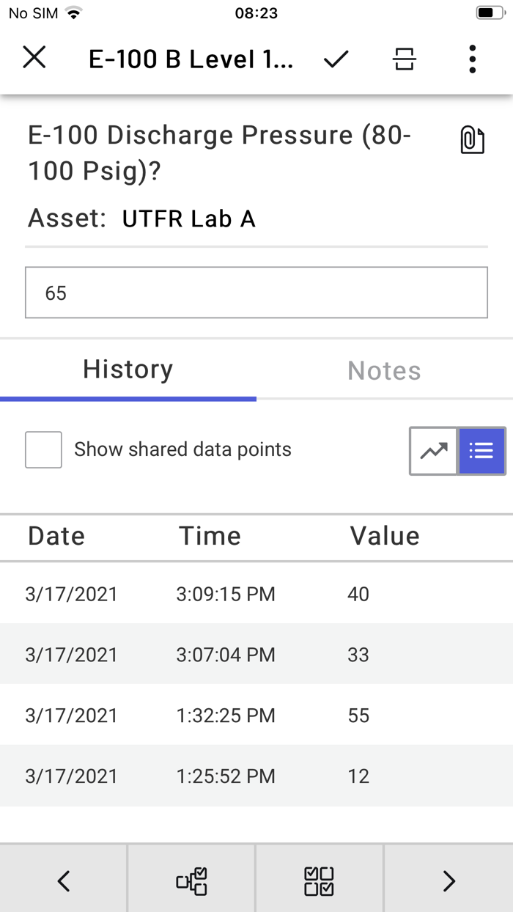The width and height of the screenshot is (513, 912).
Task: Open the three-dot overflow menu
Action: point(473,59)
